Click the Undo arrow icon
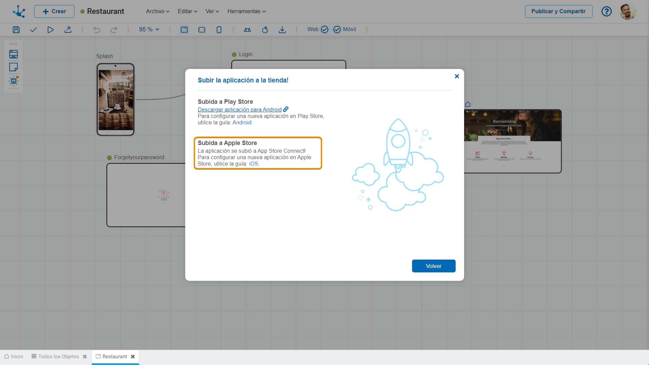This screenshot has height=365, width=649. 97,30
